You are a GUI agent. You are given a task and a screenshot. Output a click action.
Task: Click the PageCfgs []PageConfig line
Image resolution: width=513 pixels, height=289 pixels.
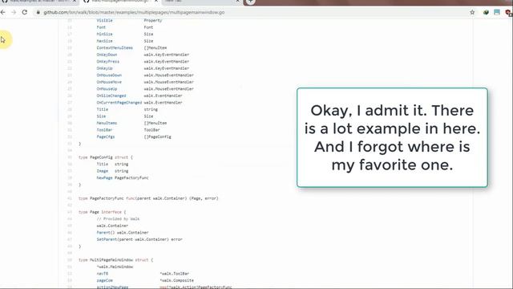[134, 136]
